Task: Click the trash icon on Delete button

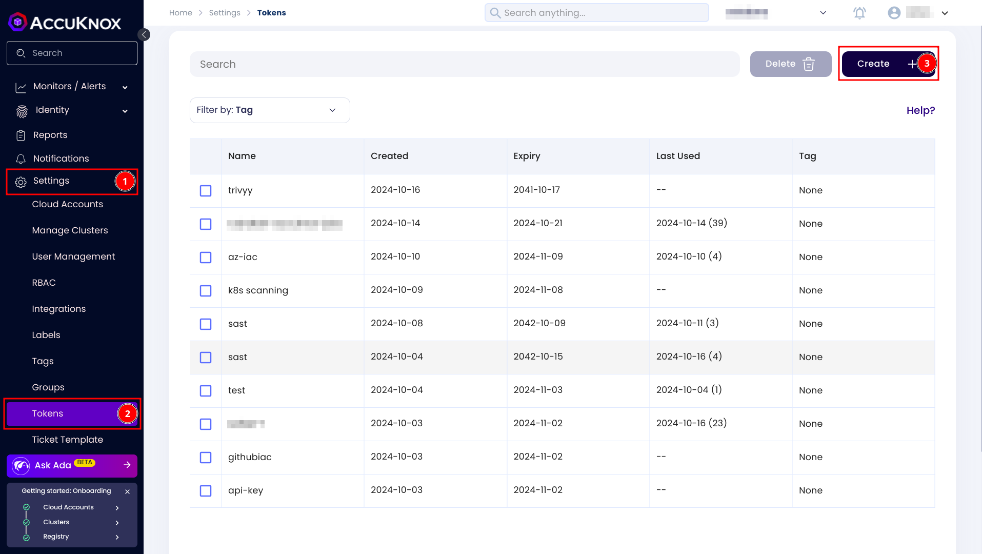Action: click(x=809, y=64)
